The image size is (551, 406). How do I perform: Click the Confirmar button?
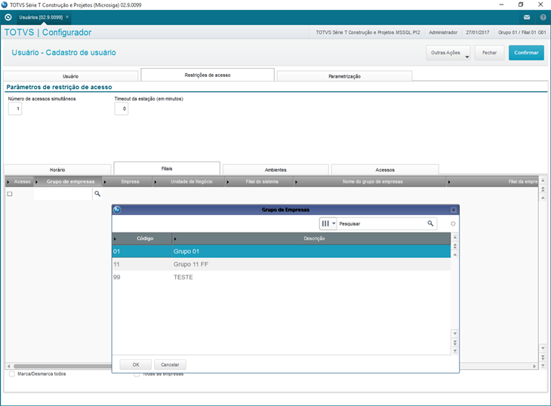click(x=526, y=53)
